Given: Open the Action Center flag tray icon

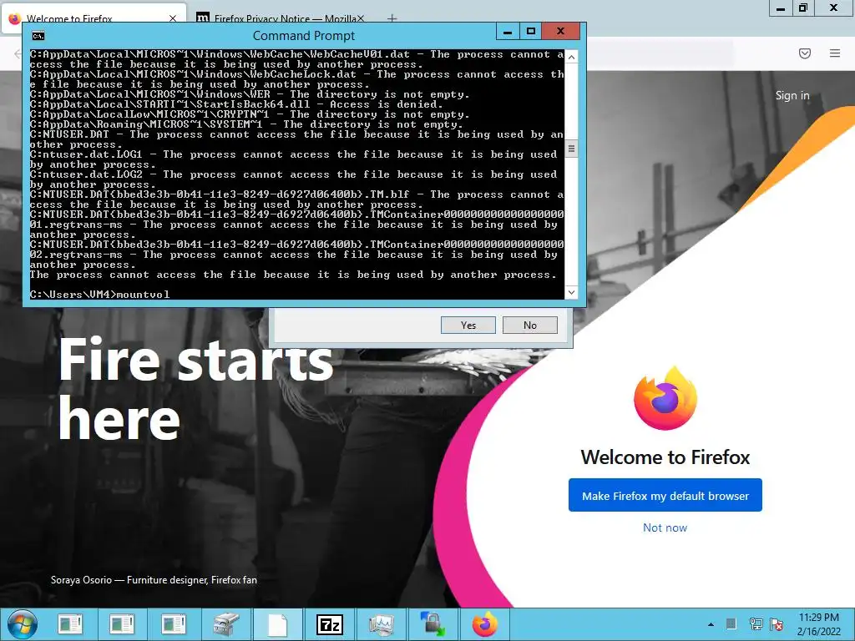Looking at the screenshot, I should [x=777, y=624].
